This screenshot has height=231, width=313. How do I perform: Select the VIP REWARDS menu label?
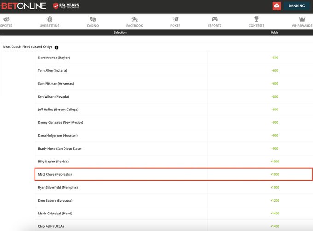[302, 26]
